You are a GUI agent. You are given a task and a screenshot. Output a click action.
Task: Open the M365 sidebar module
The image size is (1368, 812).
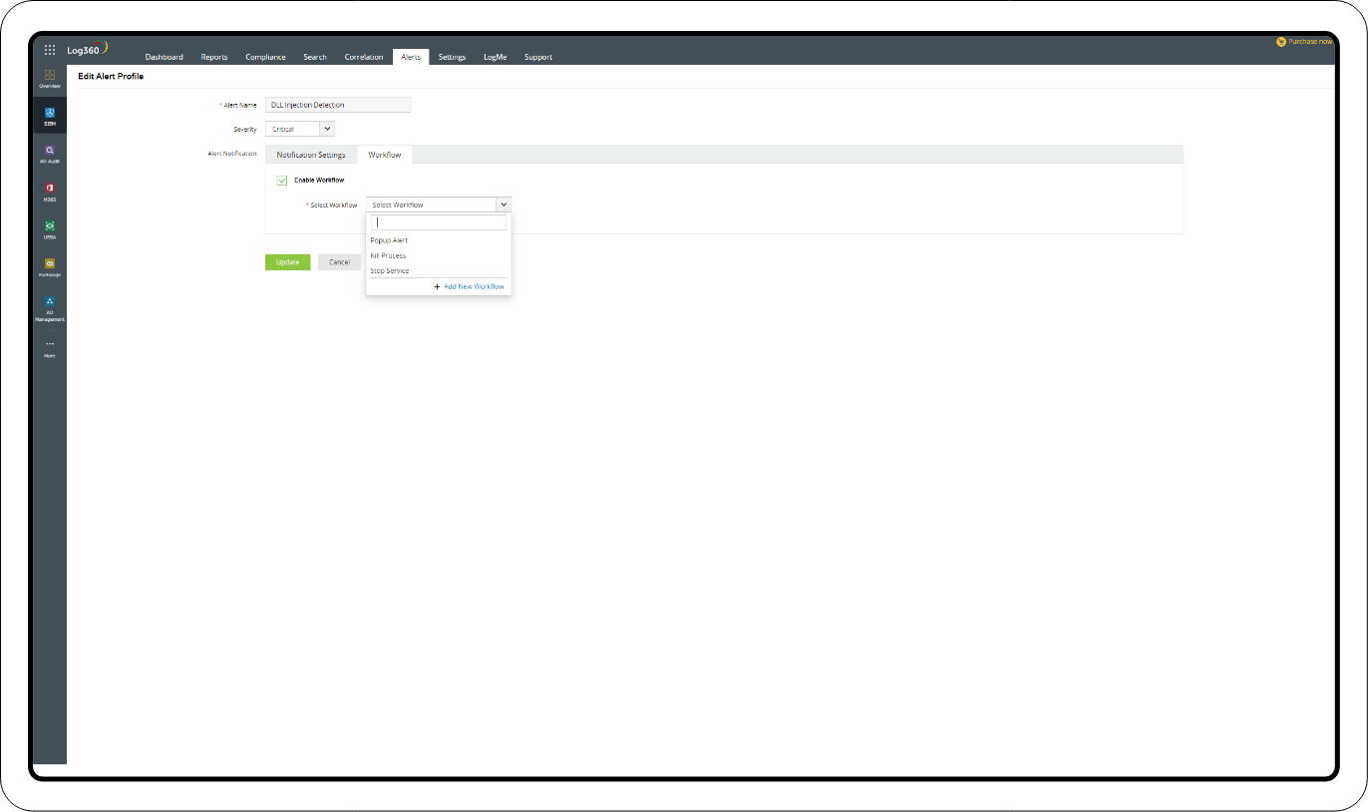tap(50, 192)
